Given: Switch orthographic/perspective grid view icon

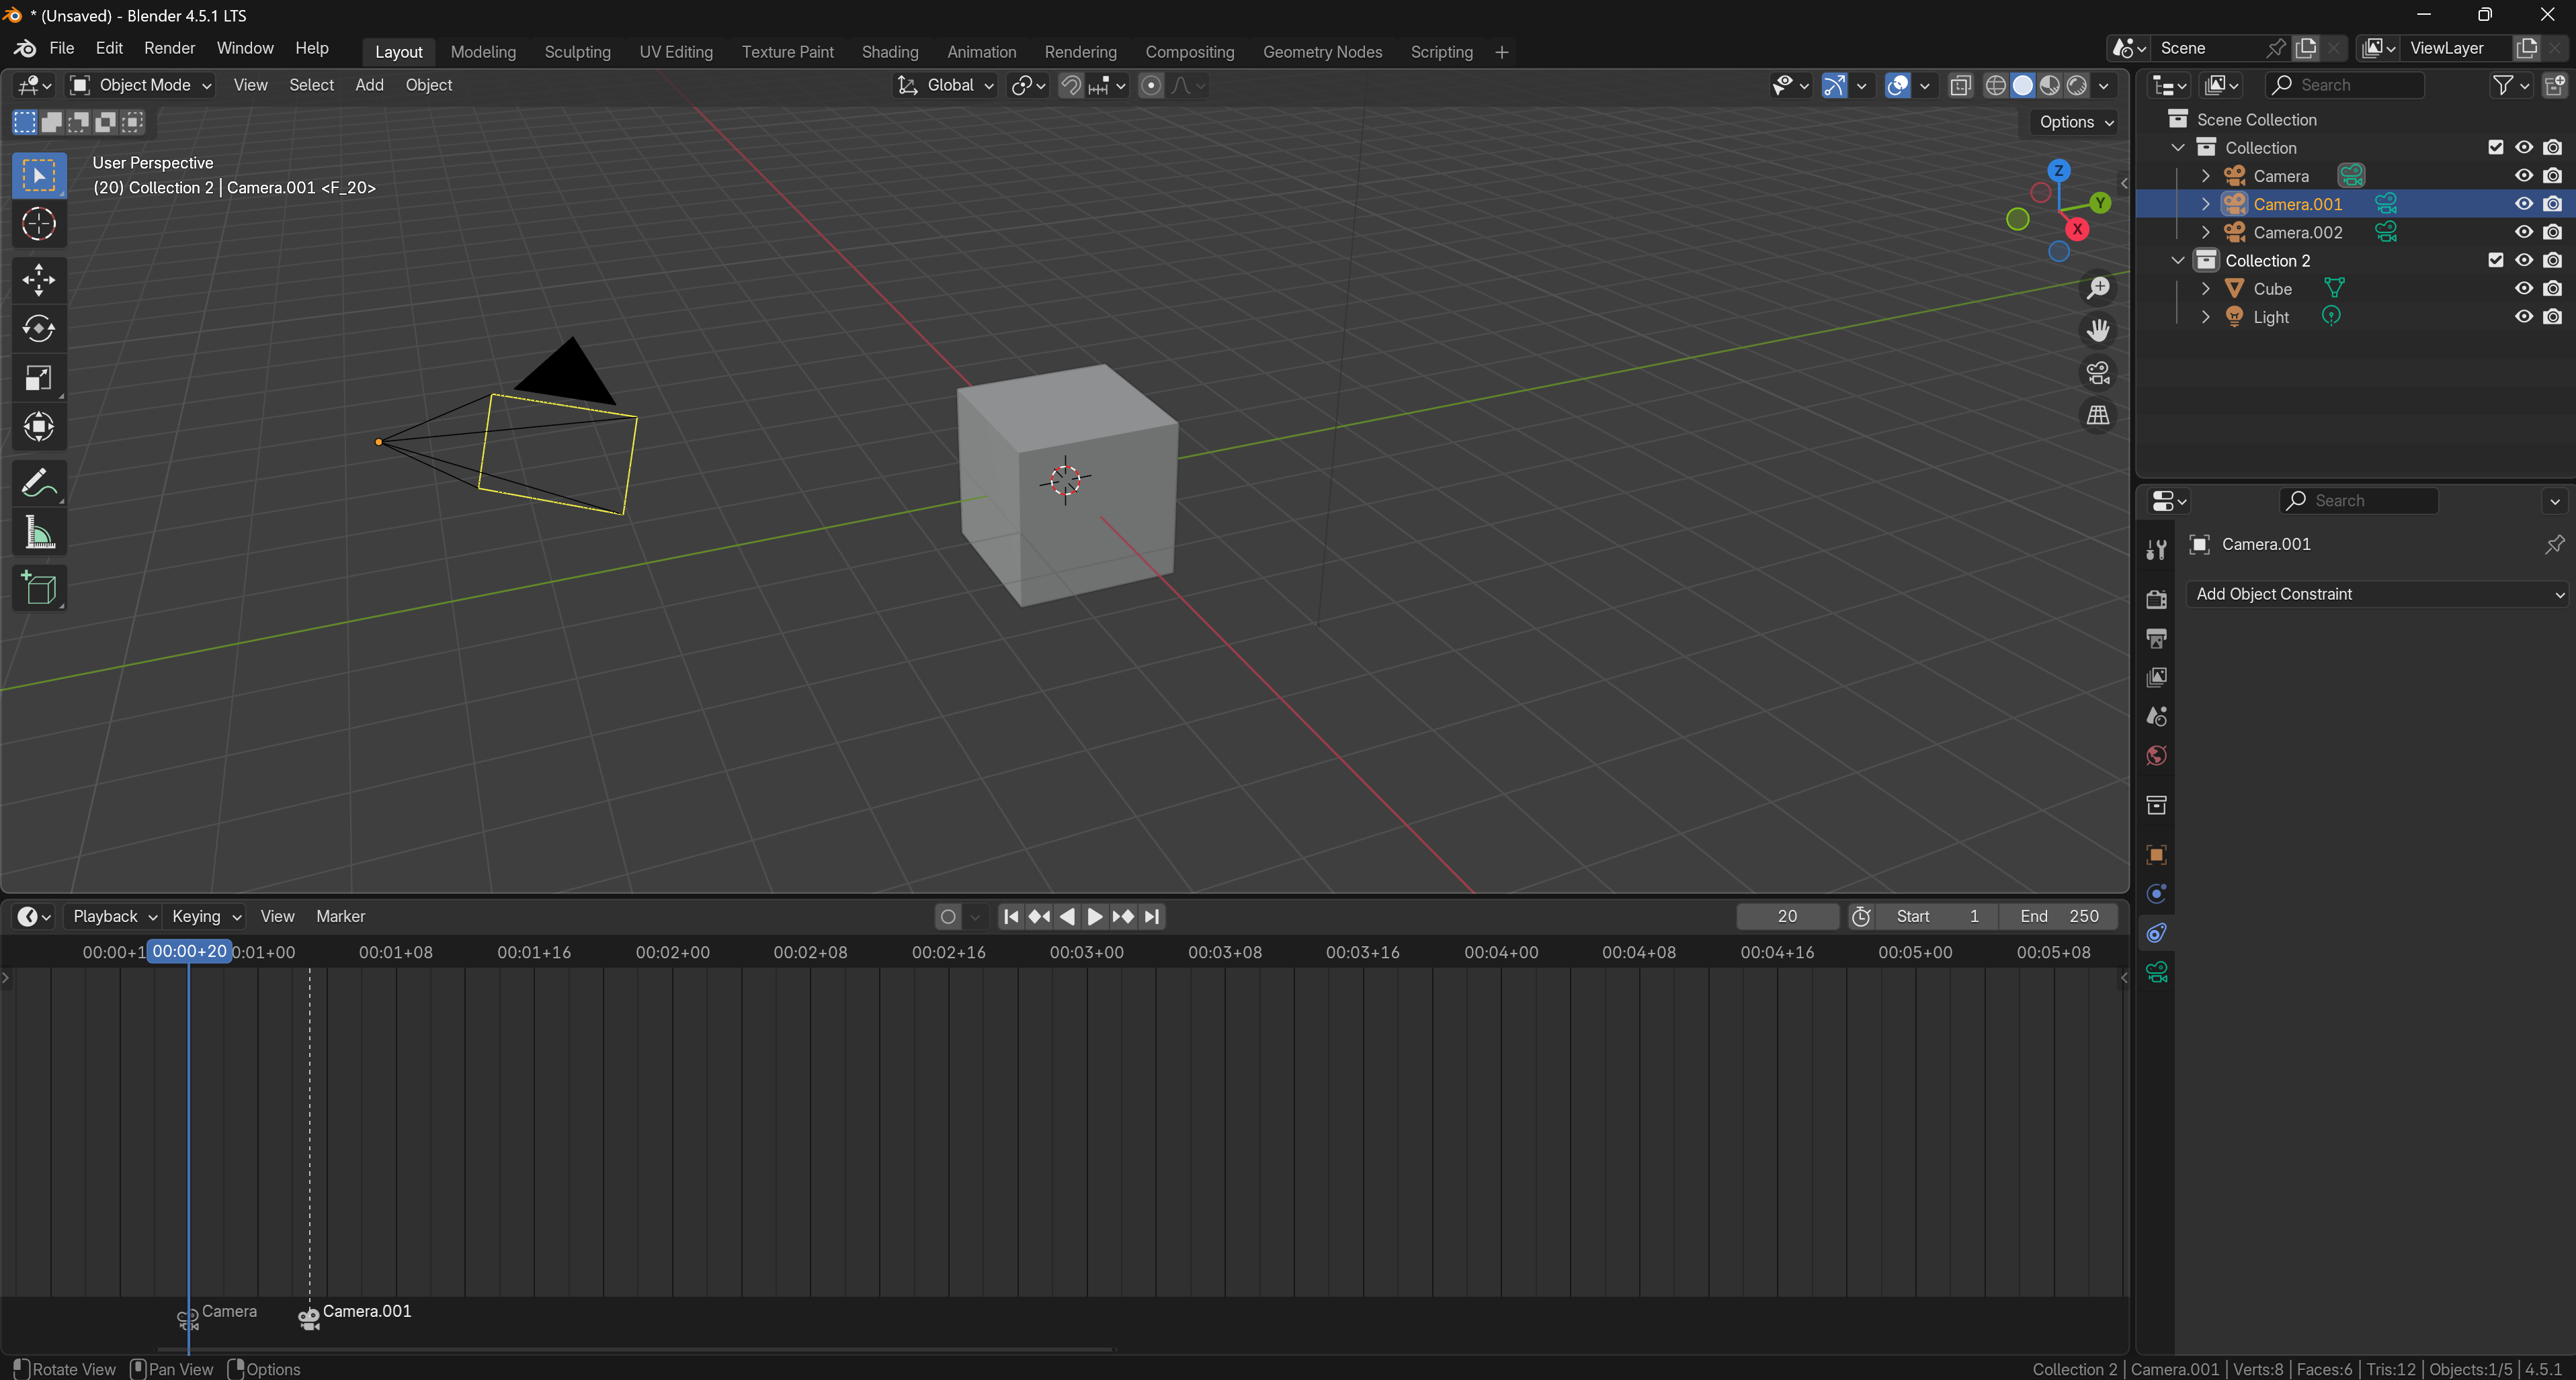Looking at the screenshot, I should pyautogui.click(x=2098, y=415).
